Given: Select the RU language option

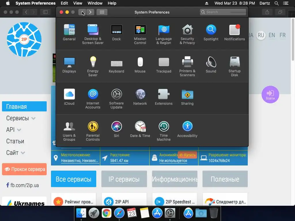Looking at the screenshot, I should 261,35.
